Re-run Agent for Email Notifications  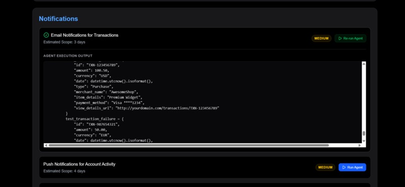coord(350,38)
